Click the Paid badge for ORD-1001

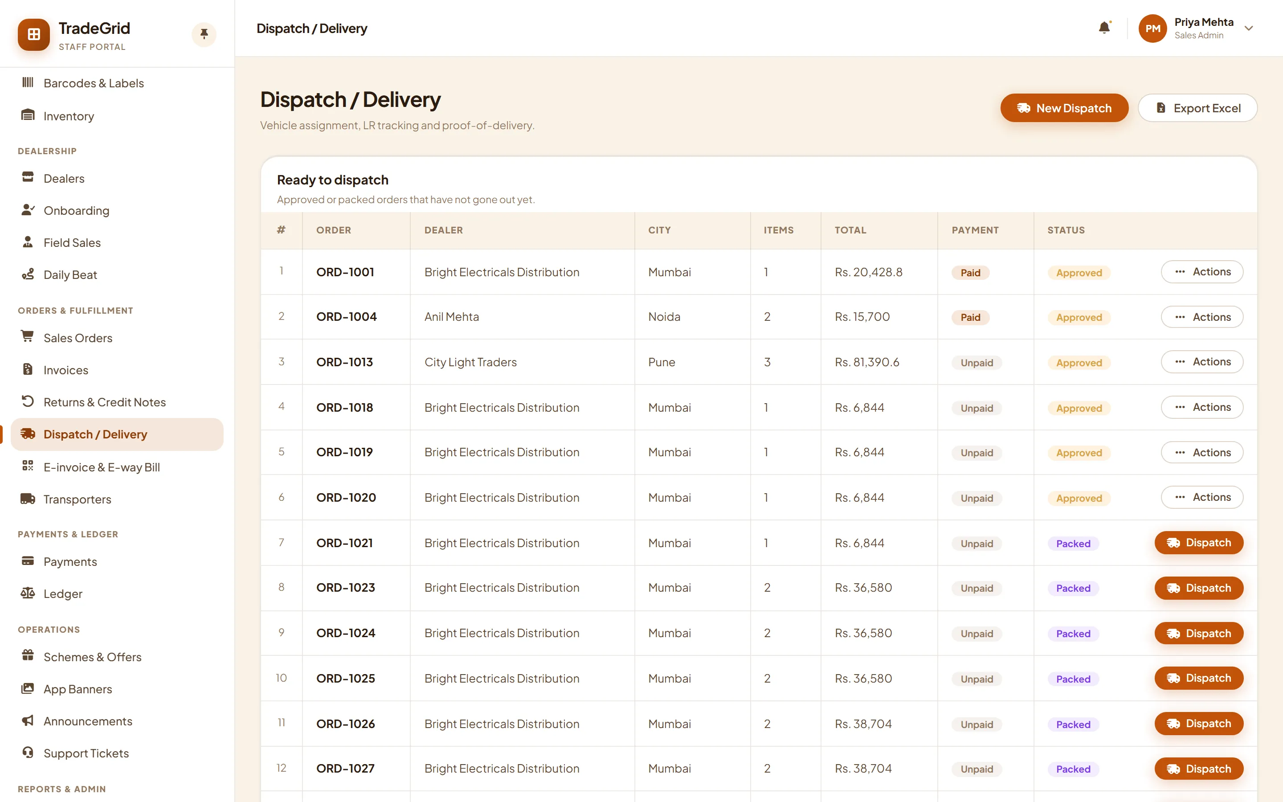pyautogui.click(x=970, y=273)
